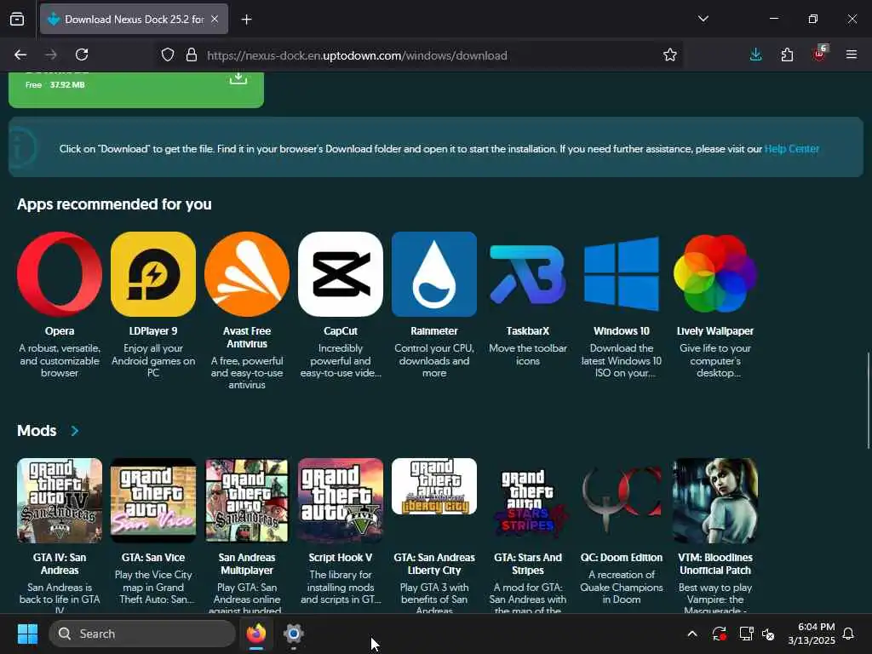Image resolution: width=872 pixels, height=654 pixels.
Task: Close the Download Nexus Dock tab
Action: pos(215,19)
